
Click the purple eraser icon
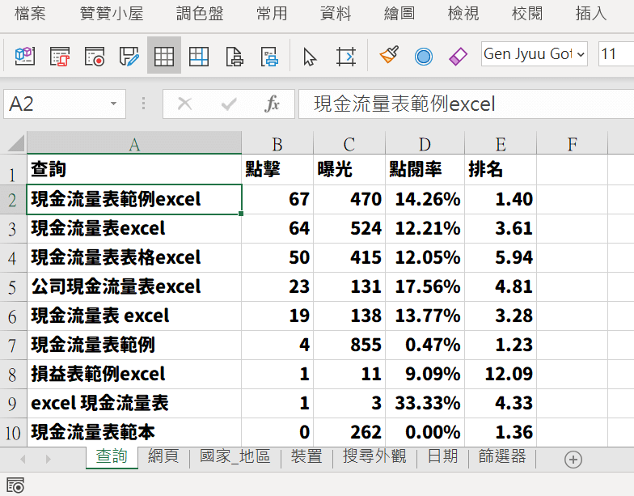(458, 56)
